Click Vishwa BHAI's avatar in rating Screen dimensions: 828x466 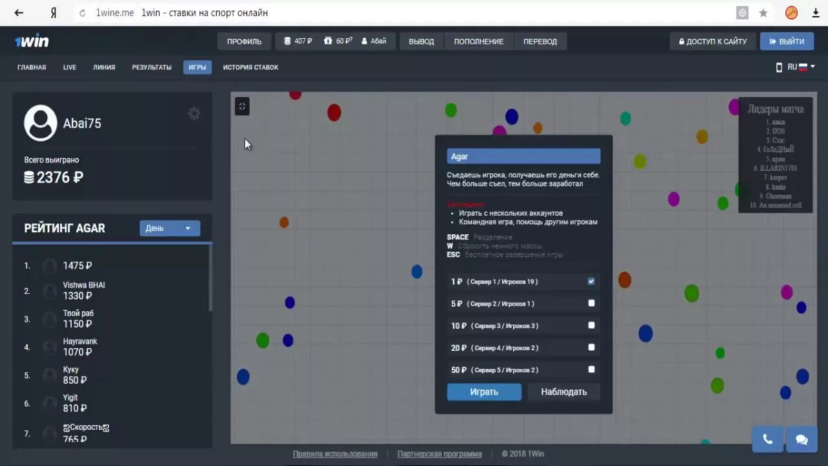[x=49, y=291]
